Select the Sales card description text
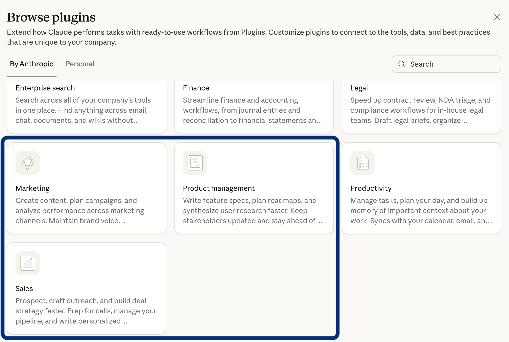The height and width of the screenshot is (342, 509). 86,311
